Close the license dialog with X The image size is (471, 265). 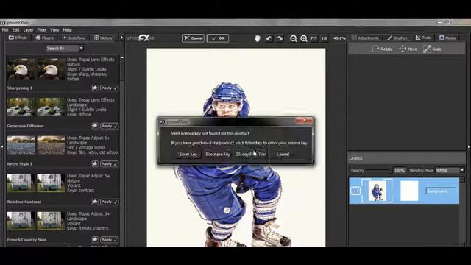(x=304, y=121)
